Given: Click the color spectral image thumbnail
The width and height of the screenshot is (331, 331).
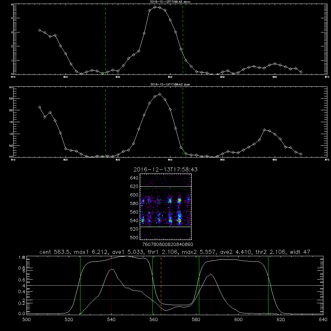Looking at the screenshot, I should 165,207.
